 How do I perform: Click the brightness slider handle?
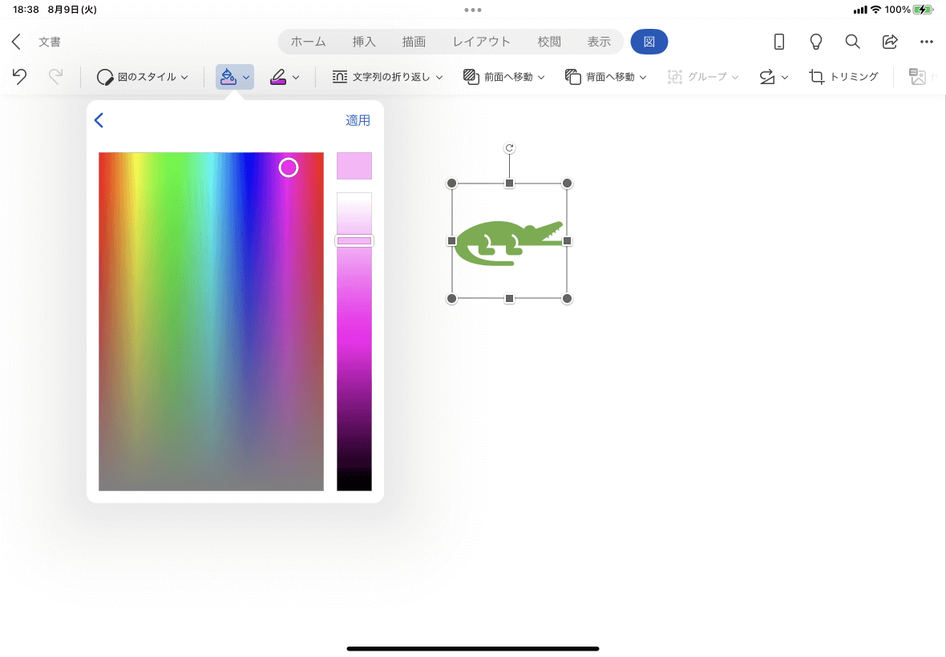coord(354,241)
